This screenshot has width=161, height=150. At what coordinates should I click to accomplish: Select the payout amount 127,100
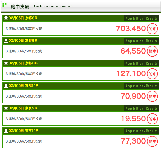click(x=131, y=74)
